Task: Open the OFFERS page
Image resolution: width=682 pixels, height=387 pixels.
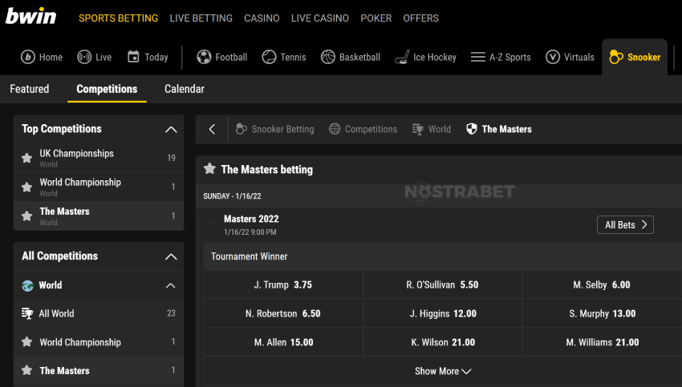Action: tap(421, 18)
